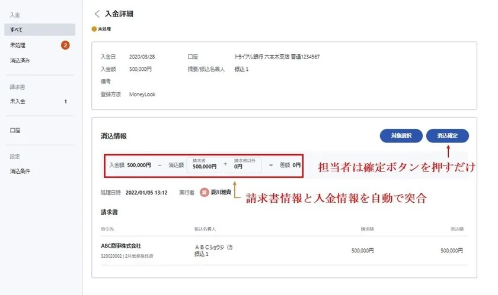Click the 請求額 column header
The image size is (498, 295).
(x=367, y=229)
